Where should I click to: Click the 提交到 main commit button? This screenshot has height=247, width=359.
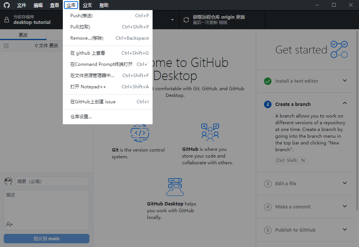click(x=46, y=238)
